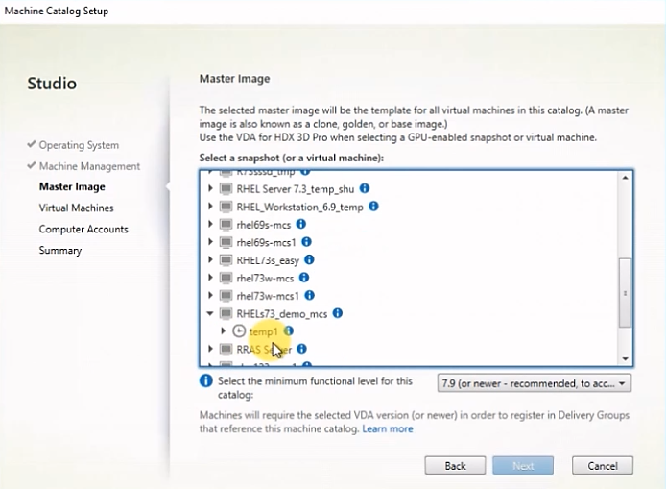Click the snapshot list scrollbar down arrow
Image resolution: width=666 pixels, height=489 pixels.
[626, 358]
